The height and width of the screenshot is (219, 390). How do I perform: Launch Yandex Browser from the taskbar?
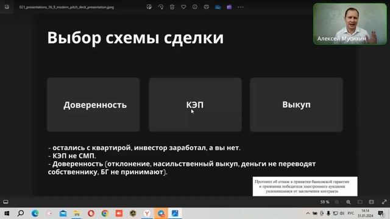147,214
